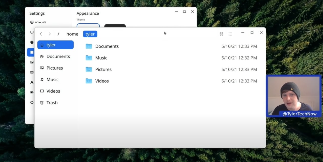
Task: Click the modified date of Documents row
Action: click(239, 46)
